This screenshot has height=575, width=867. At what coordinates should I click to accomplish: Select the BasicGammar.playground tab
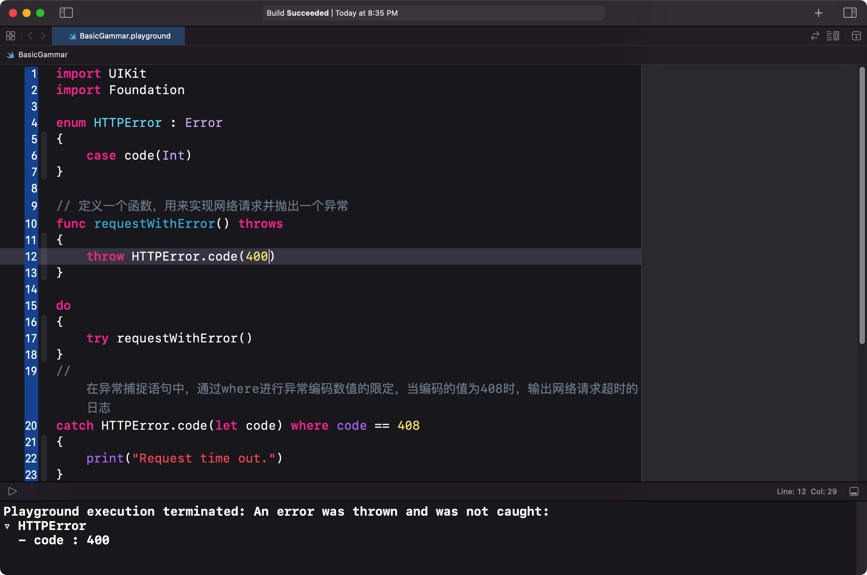(x=118, y=36)
